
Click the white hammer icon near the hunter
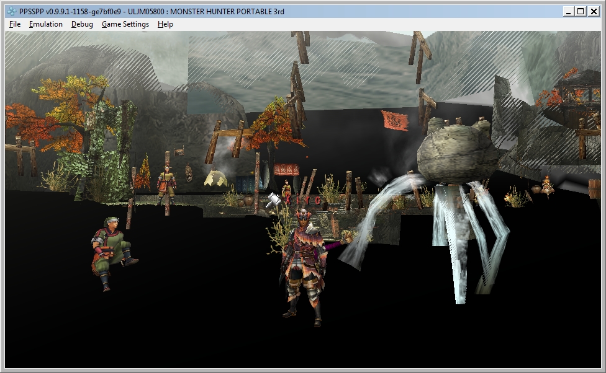(x=273, y=200)
